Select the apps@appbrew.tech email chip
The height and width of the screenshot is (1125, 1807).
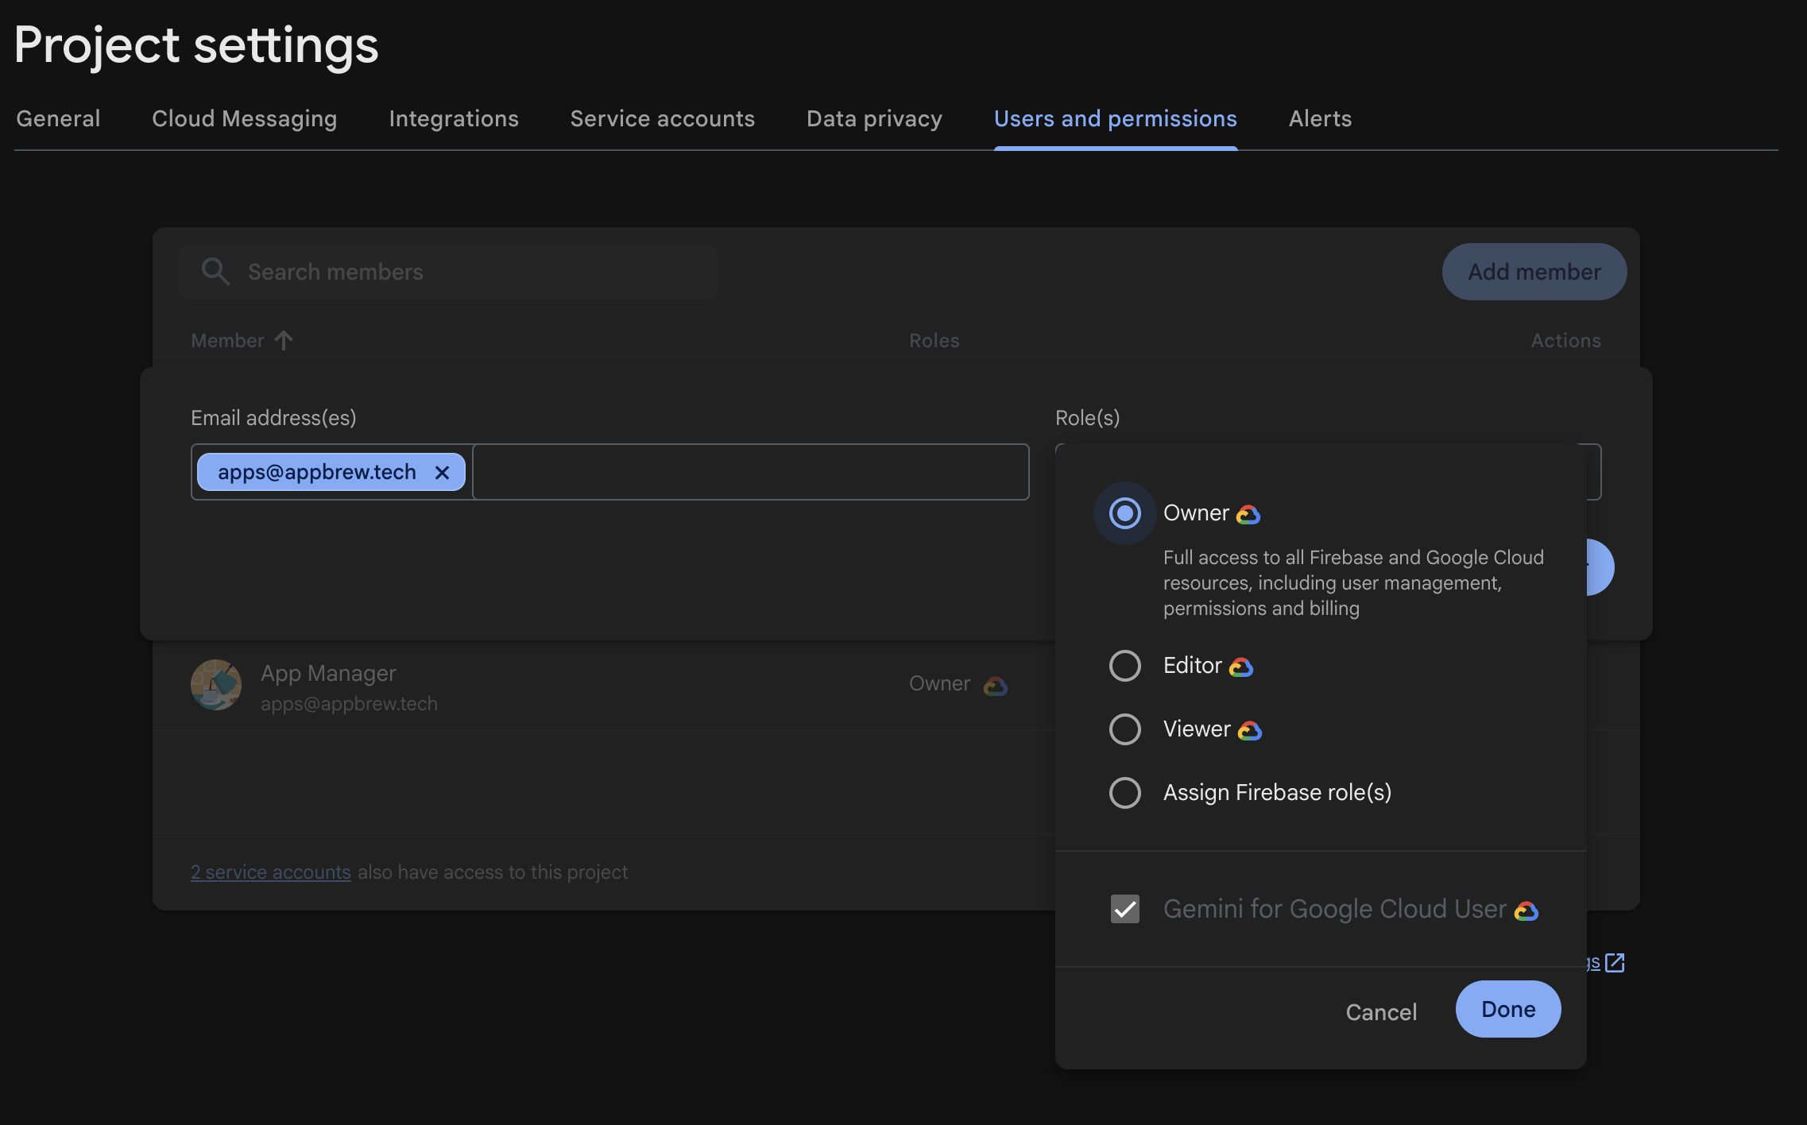point(331,472)
